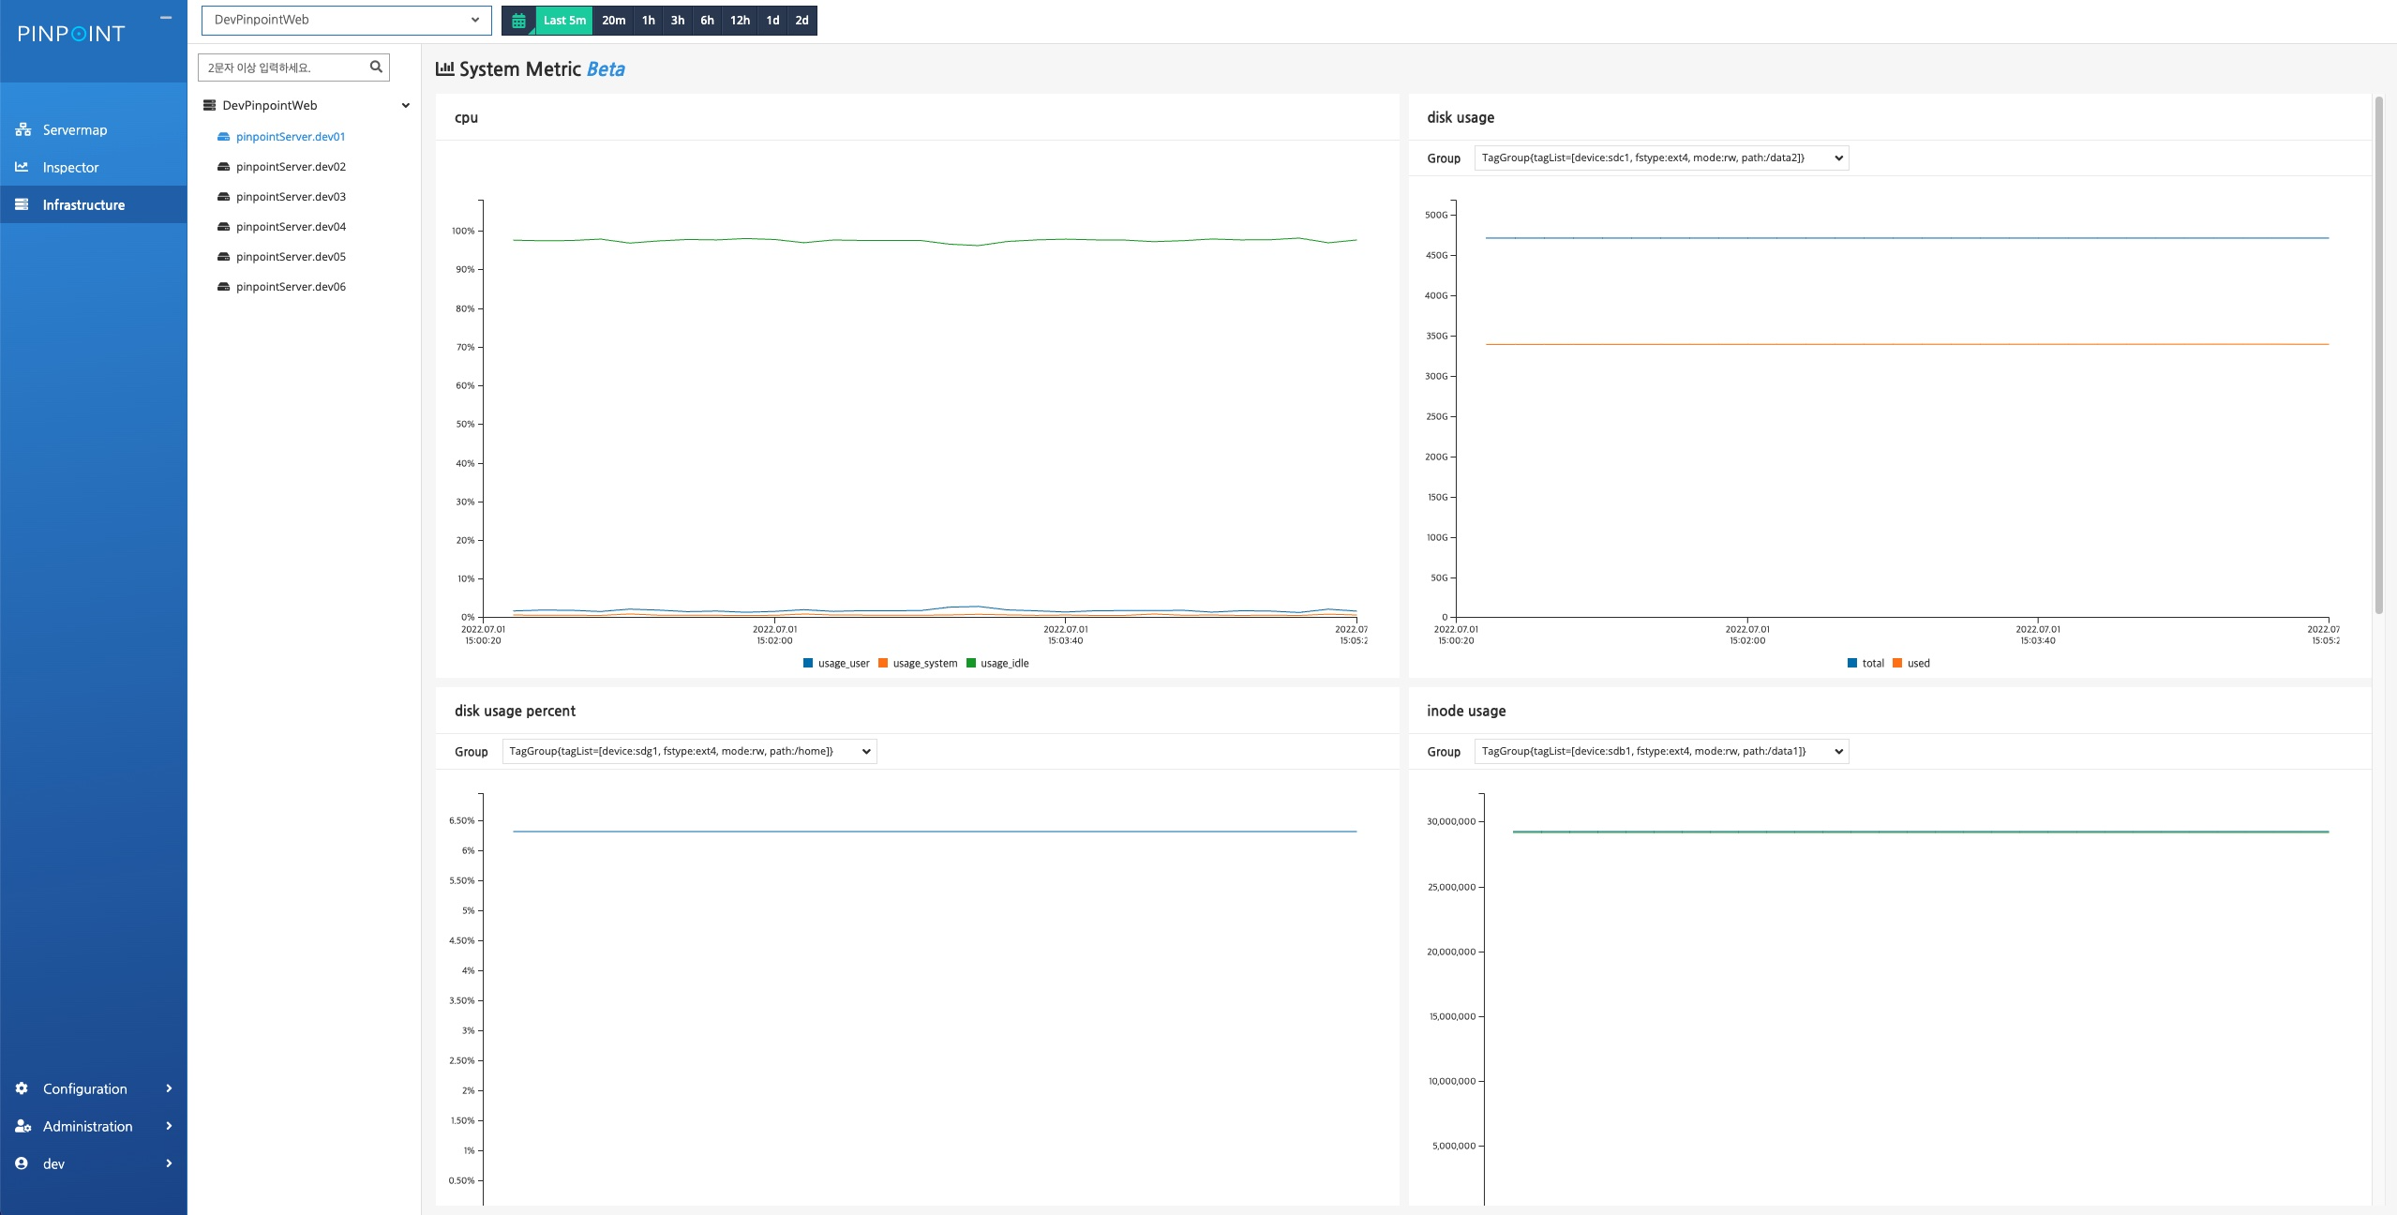Screen dimensions: 2397x1215
Task: Click the search magnifier icon
Action: (x=376, y=67)
